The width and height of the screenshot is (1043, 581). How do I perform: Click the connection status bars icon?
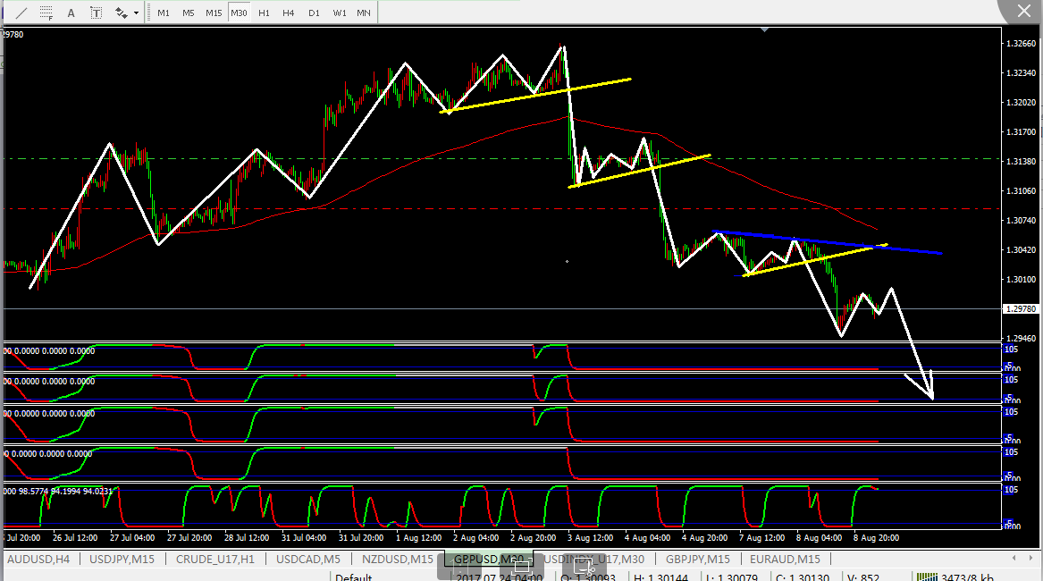[x=926, y=577]
